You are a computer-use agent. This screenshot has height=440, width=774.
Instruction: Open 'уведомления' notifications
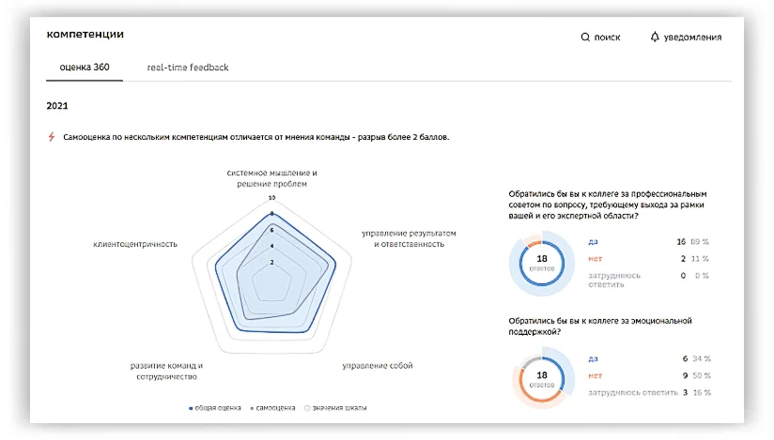pos(692,38)
